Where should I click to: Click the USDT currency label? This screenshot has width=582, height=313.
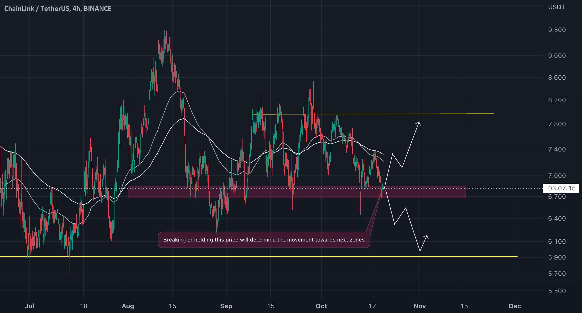pyautogui.click(x=557, y=7)
